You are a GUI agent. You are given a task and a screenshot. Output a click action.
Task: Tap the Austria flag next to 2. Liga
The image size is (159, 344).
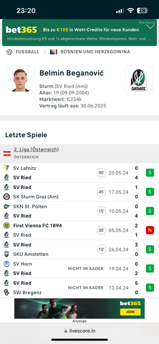click(x=7, y=154)
